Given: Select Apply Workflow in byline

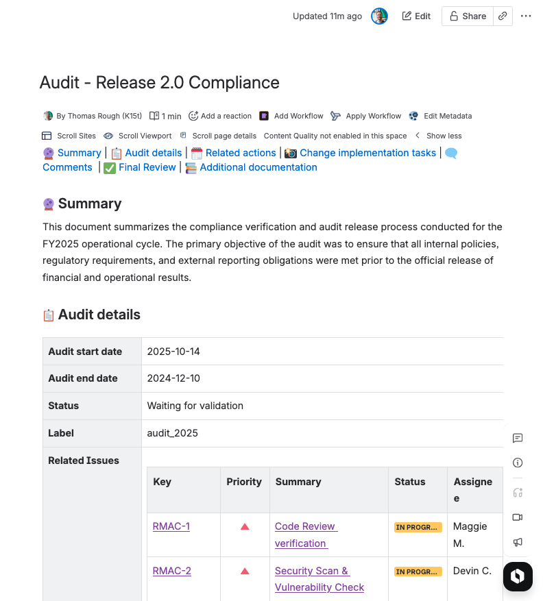Looking at the screenshot, I should pyautogui.click(x=366, y=116).
